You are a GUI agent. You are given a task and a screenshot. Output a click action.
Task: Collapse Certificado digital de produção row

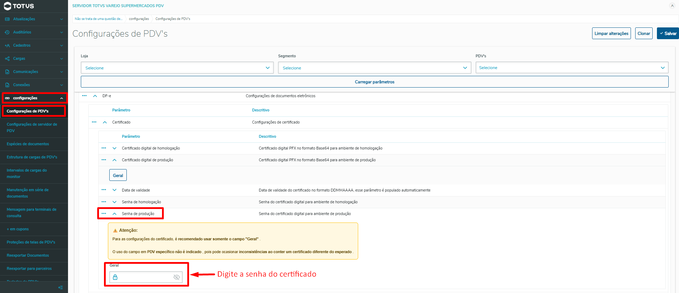[x=114, y=160]
